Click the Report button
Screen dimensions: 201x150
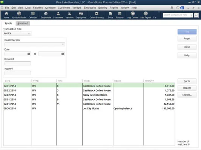pyautogui.click(x=187, y=88)
